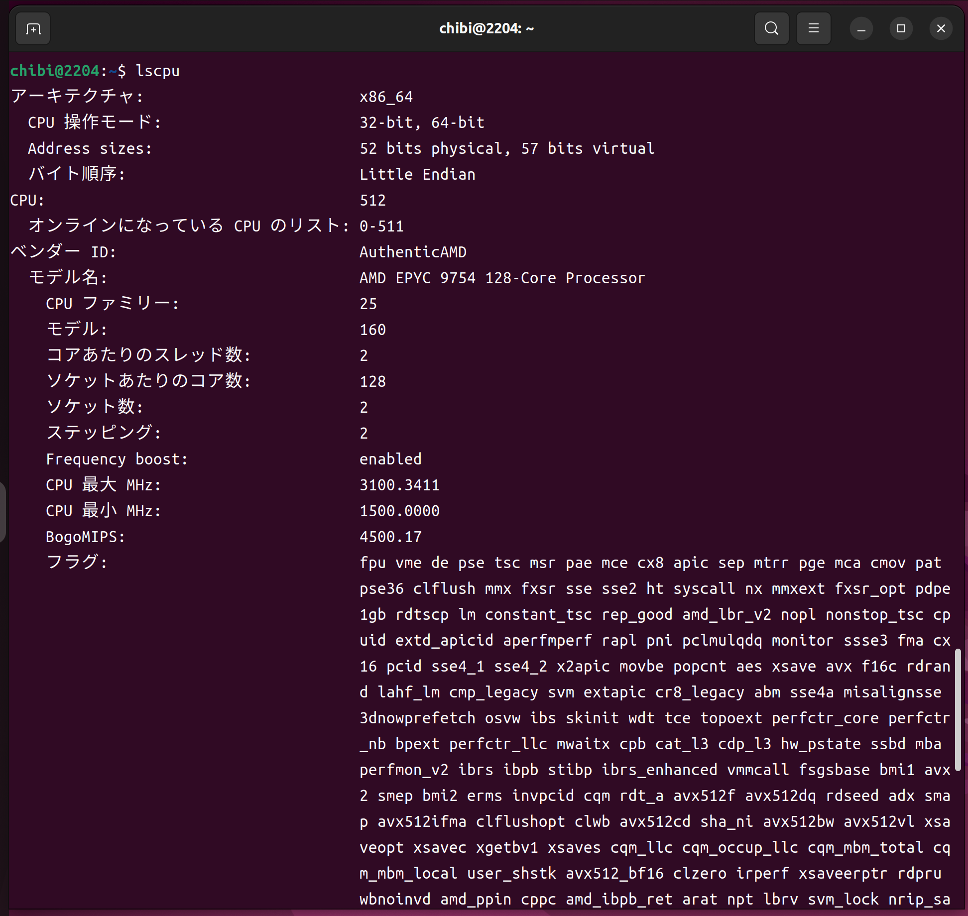Click the 0-511 online CPU list
968x916 pixels.
tap(381, 226)
